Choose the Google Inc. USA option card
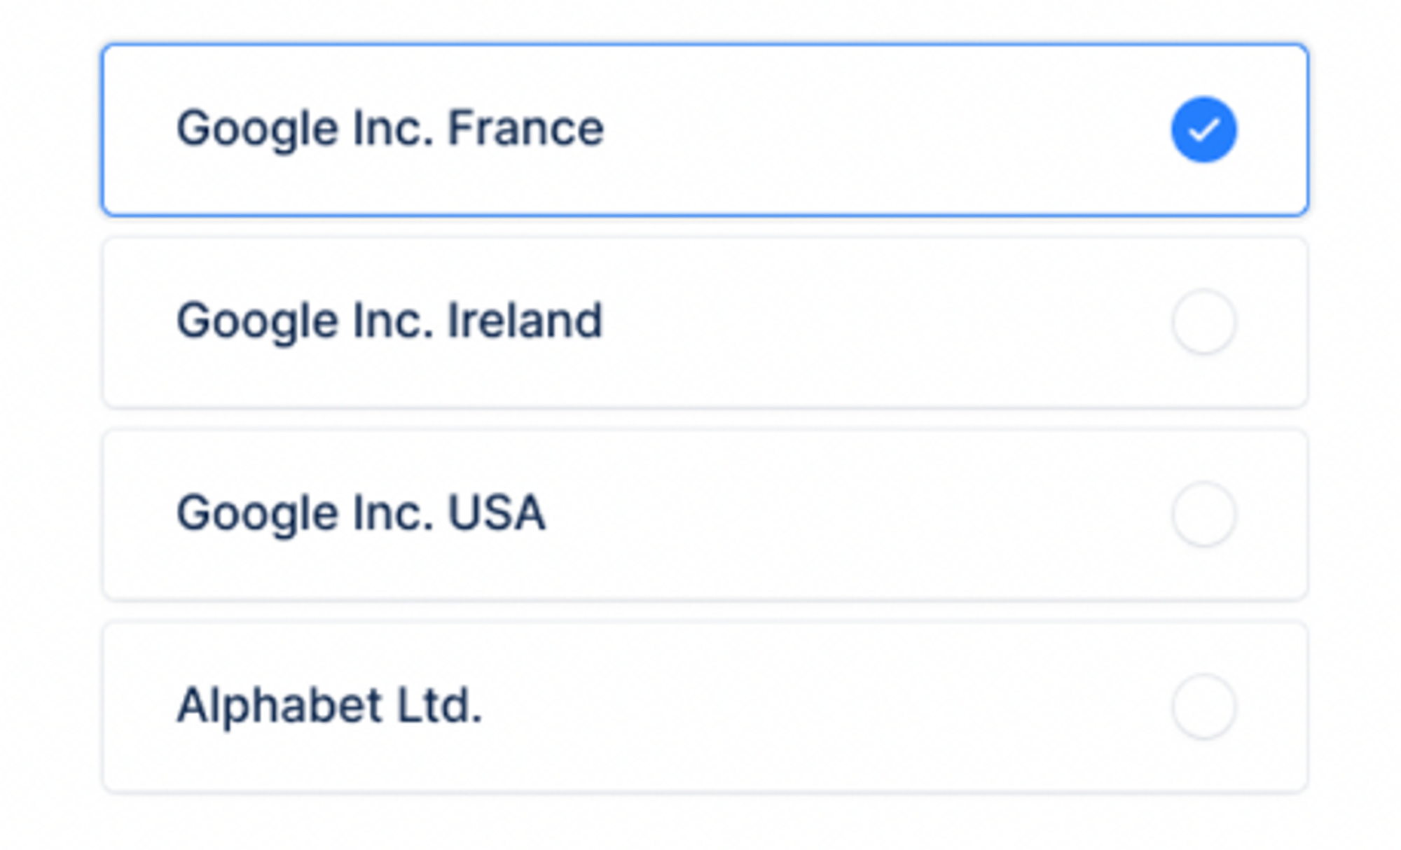Image resolution: width=1401 pixels, height=850 pixels. [705, 515]
